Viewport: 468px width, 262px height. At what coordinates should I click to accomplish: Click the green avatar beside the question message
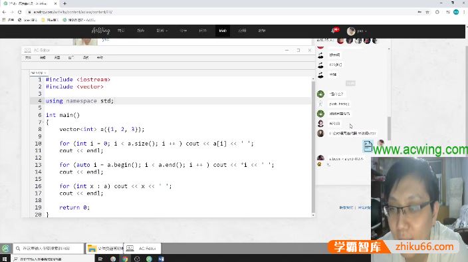pos(320,94)
